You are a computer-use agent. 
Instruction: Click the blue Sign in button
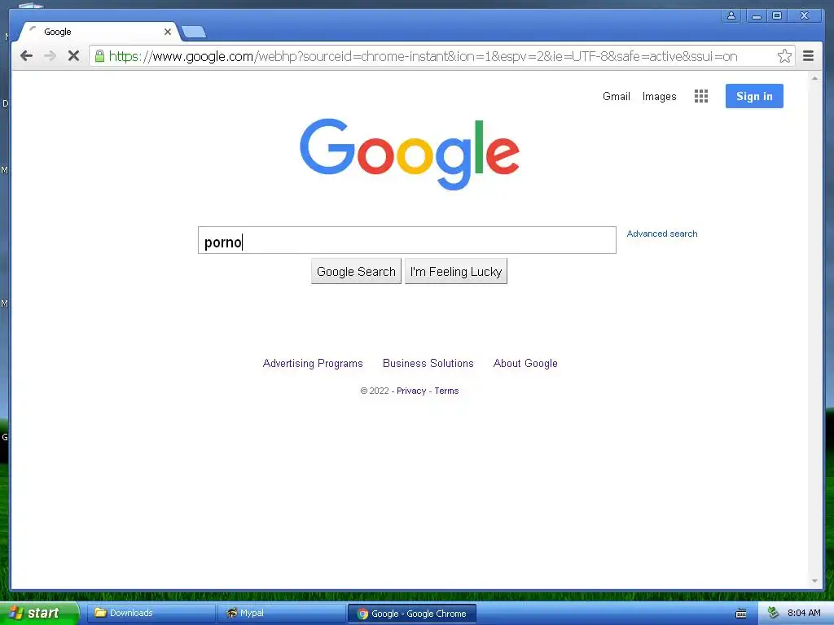tap(754, 96)
